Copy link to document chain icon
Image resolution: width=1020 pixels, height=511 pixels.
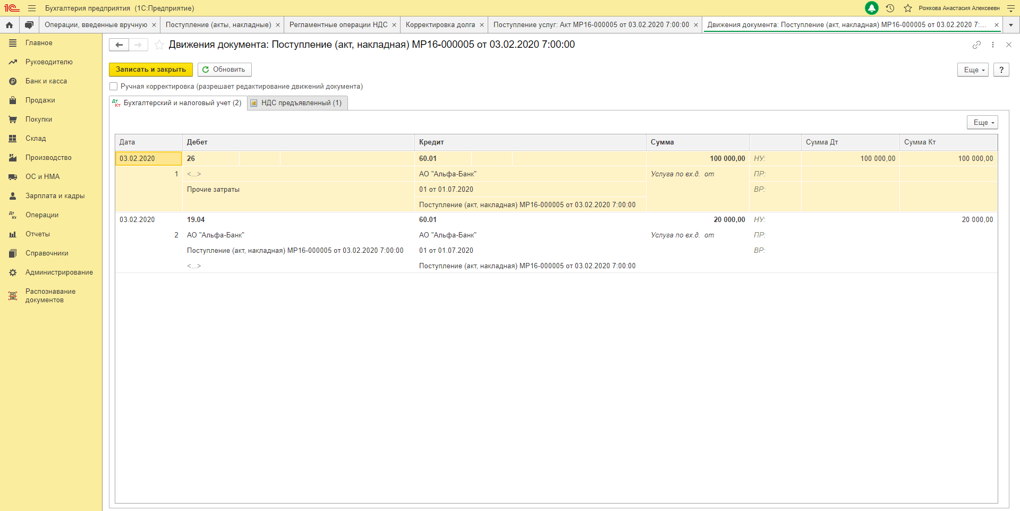point(976,45)
